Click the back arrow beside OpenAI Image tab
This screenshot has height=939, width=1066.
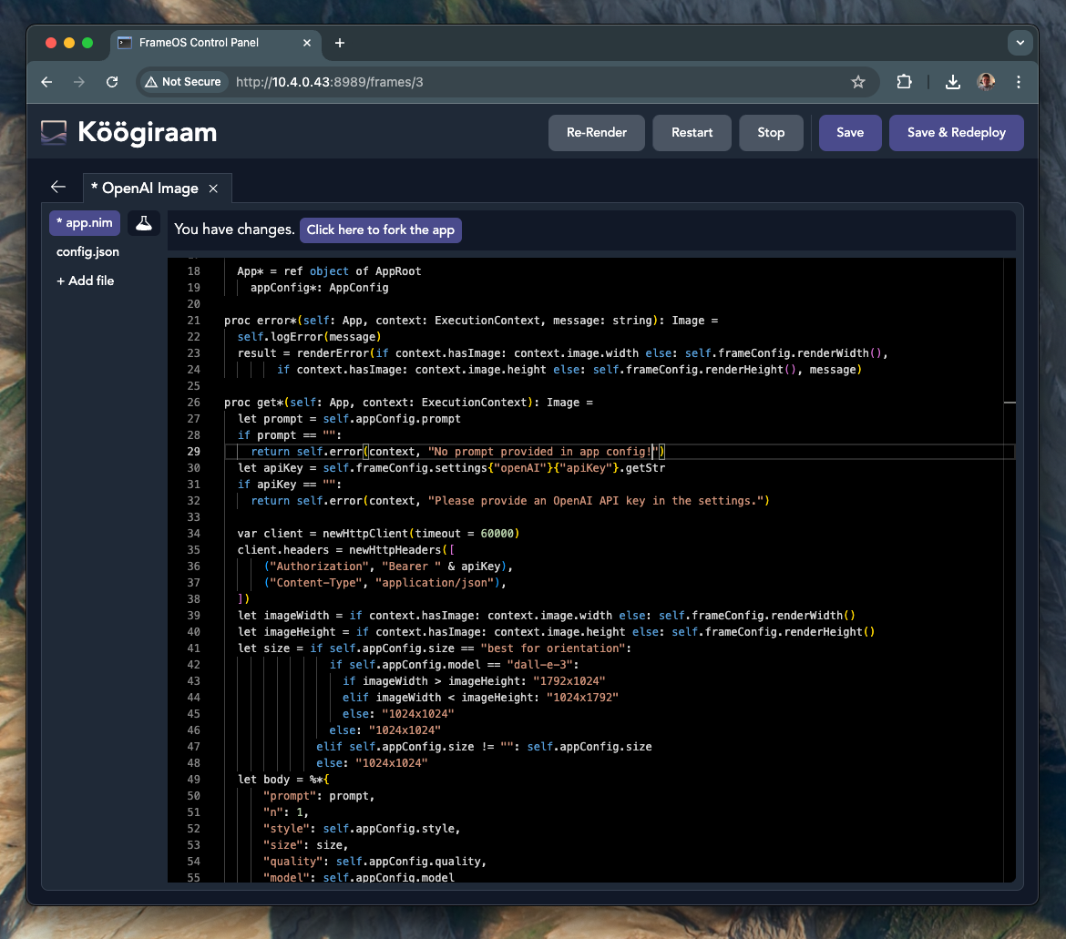58,188
